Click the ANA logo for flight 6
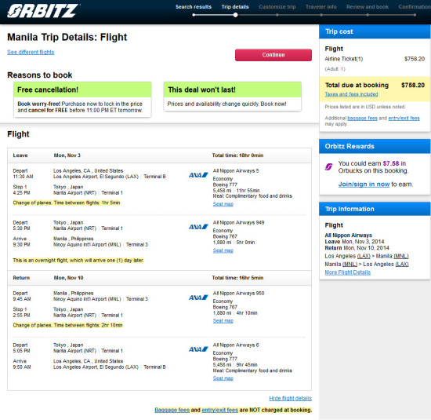Viewport: 431px width, 420px height. click(198, 349)
